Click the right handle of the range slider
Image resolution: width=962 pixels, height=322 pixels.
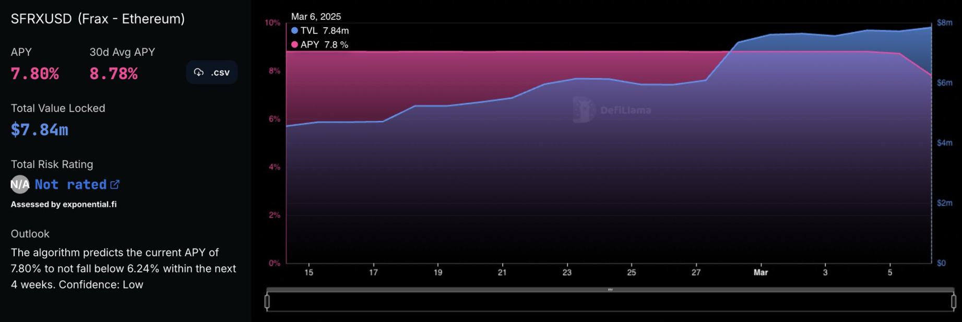click(x=953, y=301)
